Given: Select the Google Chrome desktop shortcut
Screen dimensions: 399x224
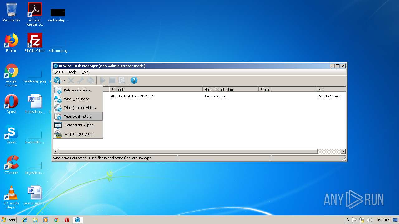Looking at the screenshot, I should pos(11,75).
